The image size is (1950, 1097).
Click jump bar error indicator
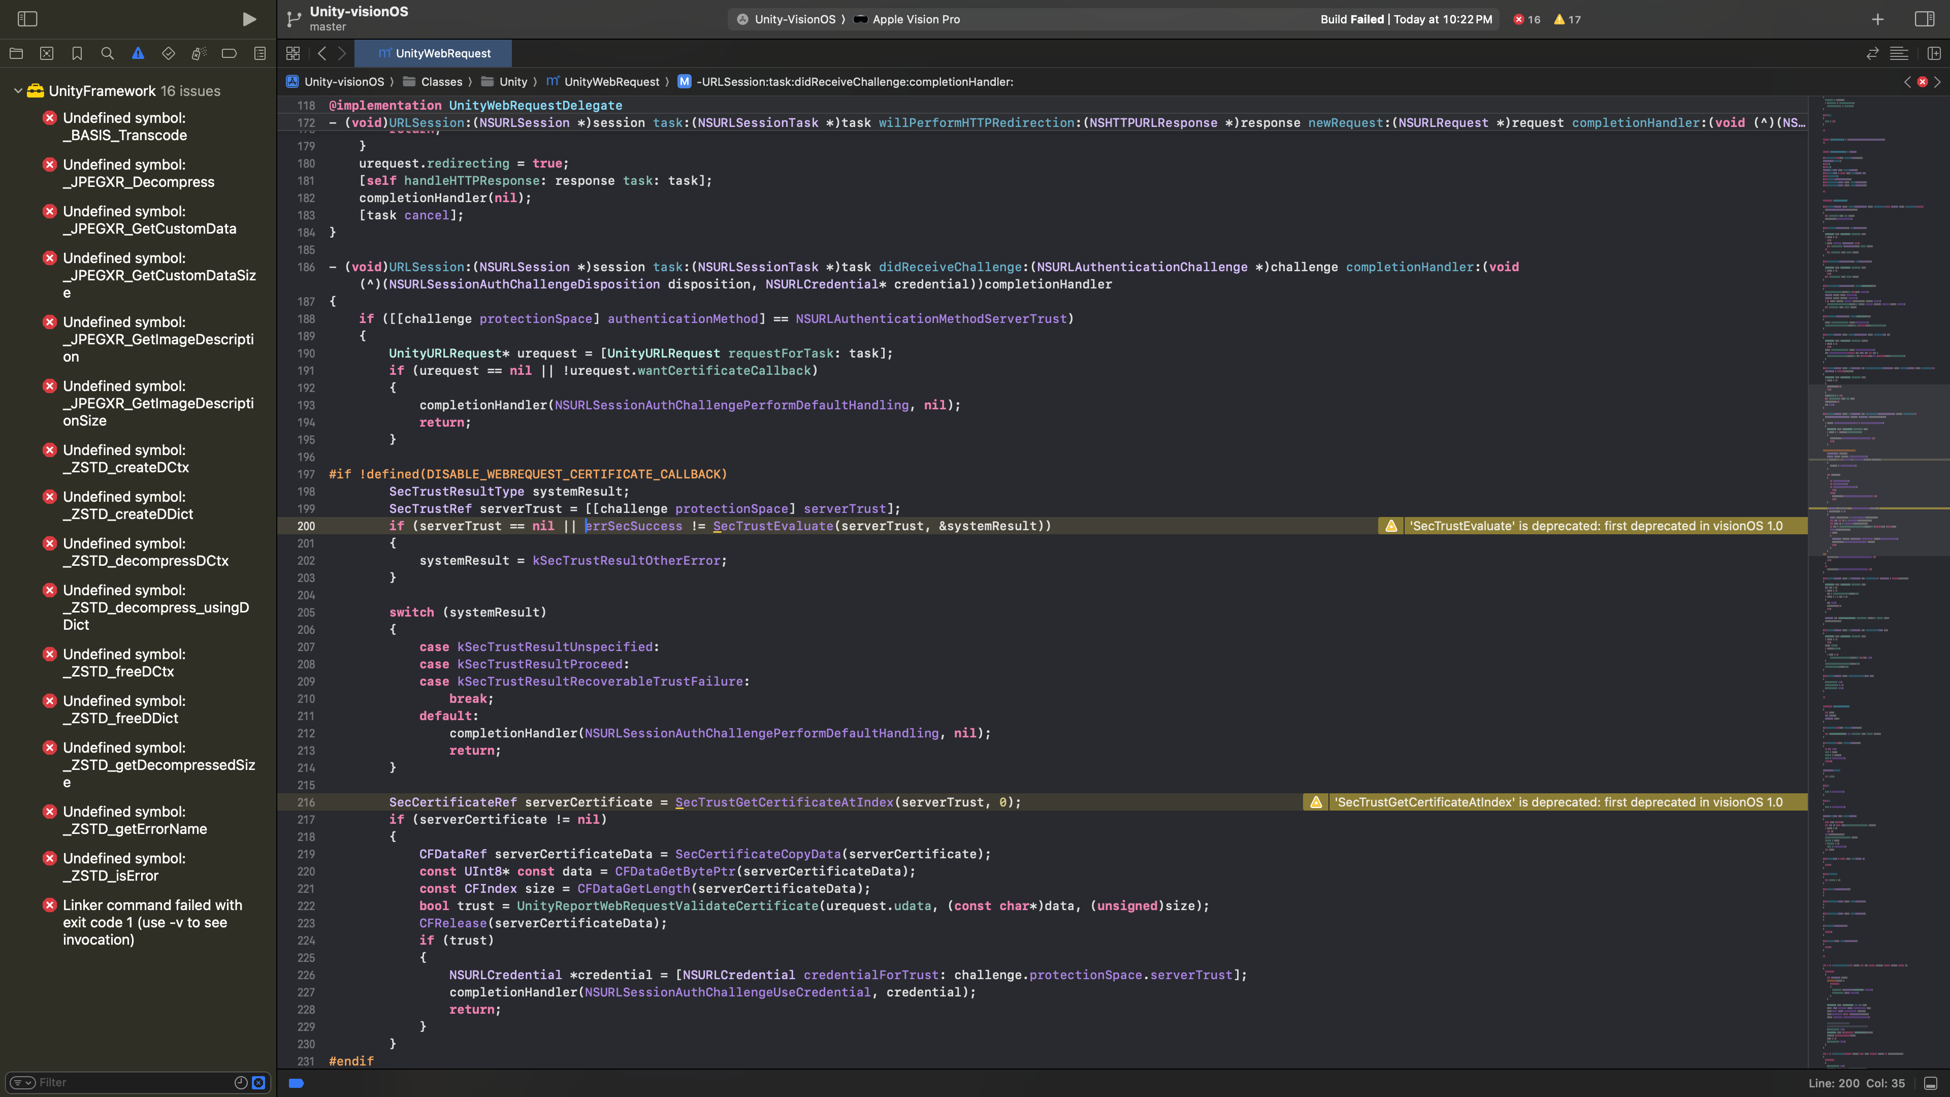[x=1923, y=82]
